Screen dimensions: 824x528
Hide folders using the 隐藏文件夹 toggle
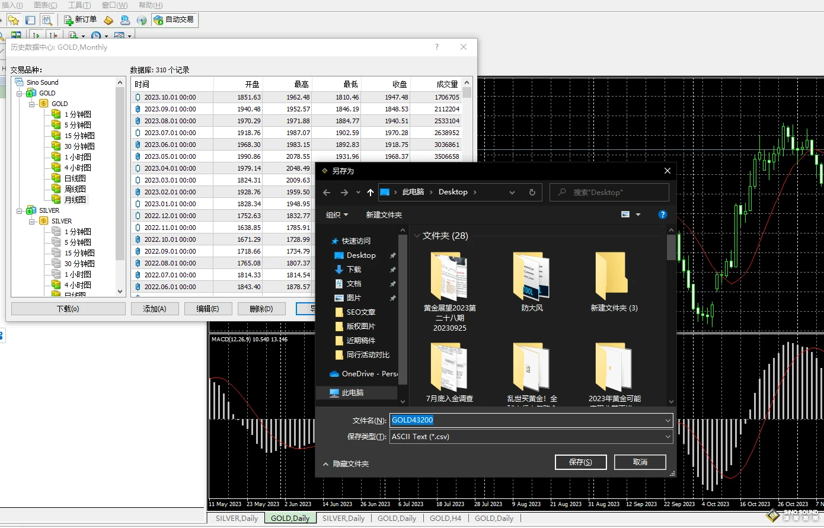tap(346, 464)
